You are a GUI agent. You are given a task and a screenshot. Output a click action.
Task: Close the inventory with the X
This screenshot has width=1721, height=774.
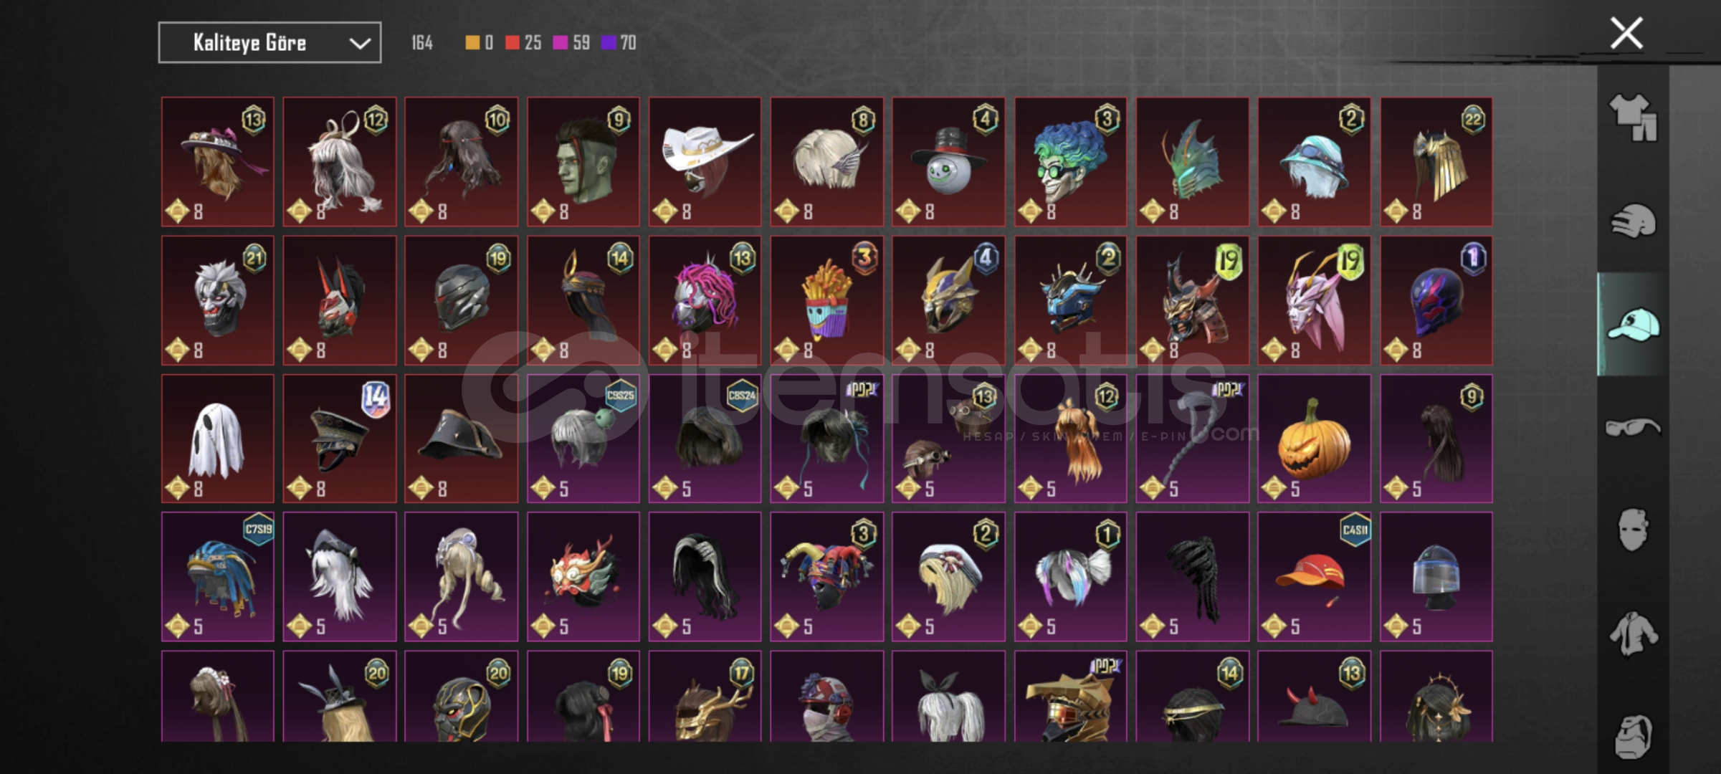click(x=1626, y=33)
